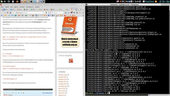The height and width of the screenshot is (96, 170).
Task: Click the terminal horizontal scrollbar
Action: tap(117, 95)
